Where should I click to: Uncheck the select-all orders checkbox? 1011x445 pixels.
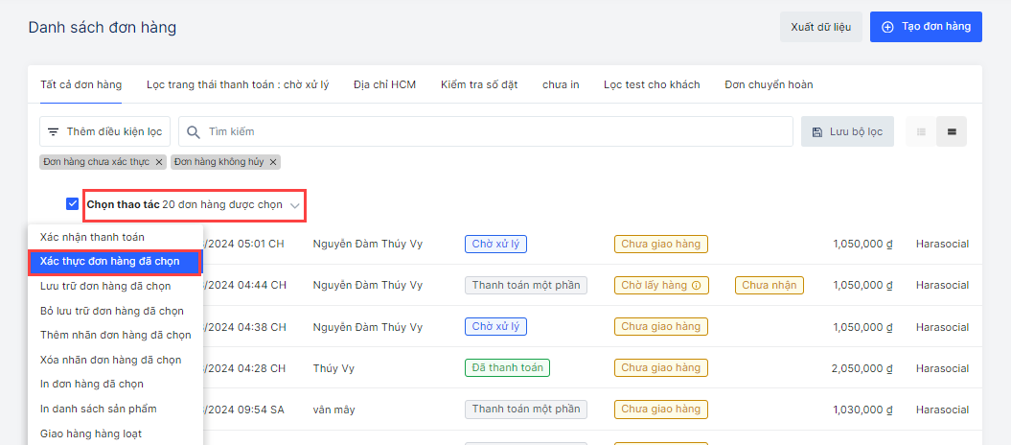[72, 204]
